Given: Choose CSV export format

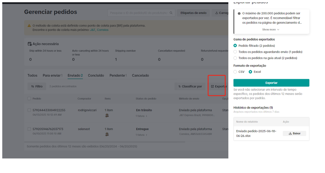Looking at the screenshot, I should coord(235,72).
